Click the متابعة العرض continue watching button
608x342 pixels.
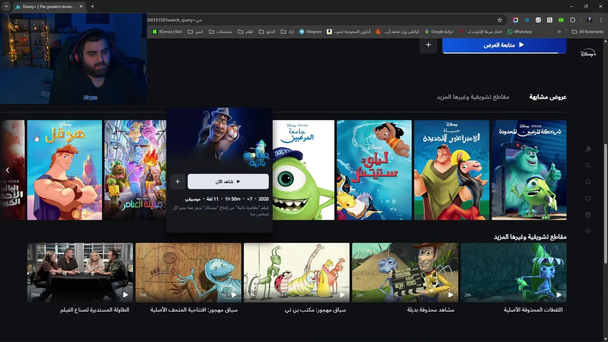tap(504, 45)
